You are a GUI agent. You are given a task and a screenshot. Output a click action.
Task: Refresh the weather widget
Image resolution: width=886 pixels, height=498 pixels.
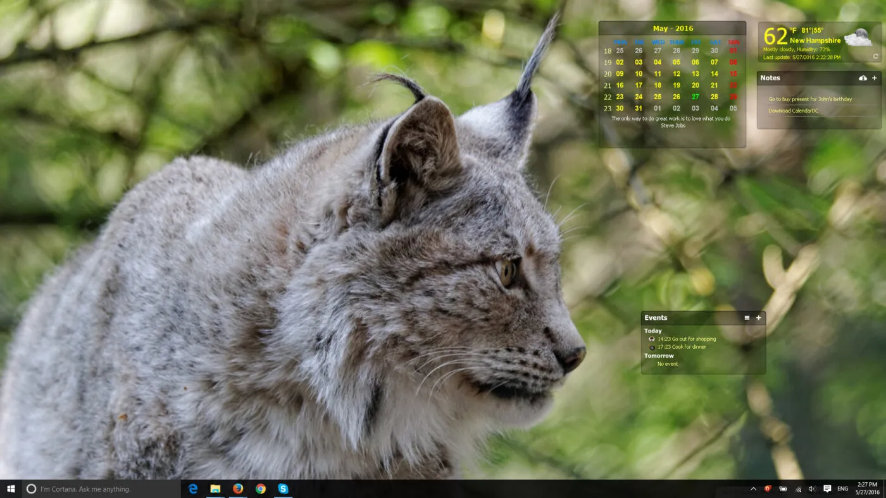click(875, 56)
